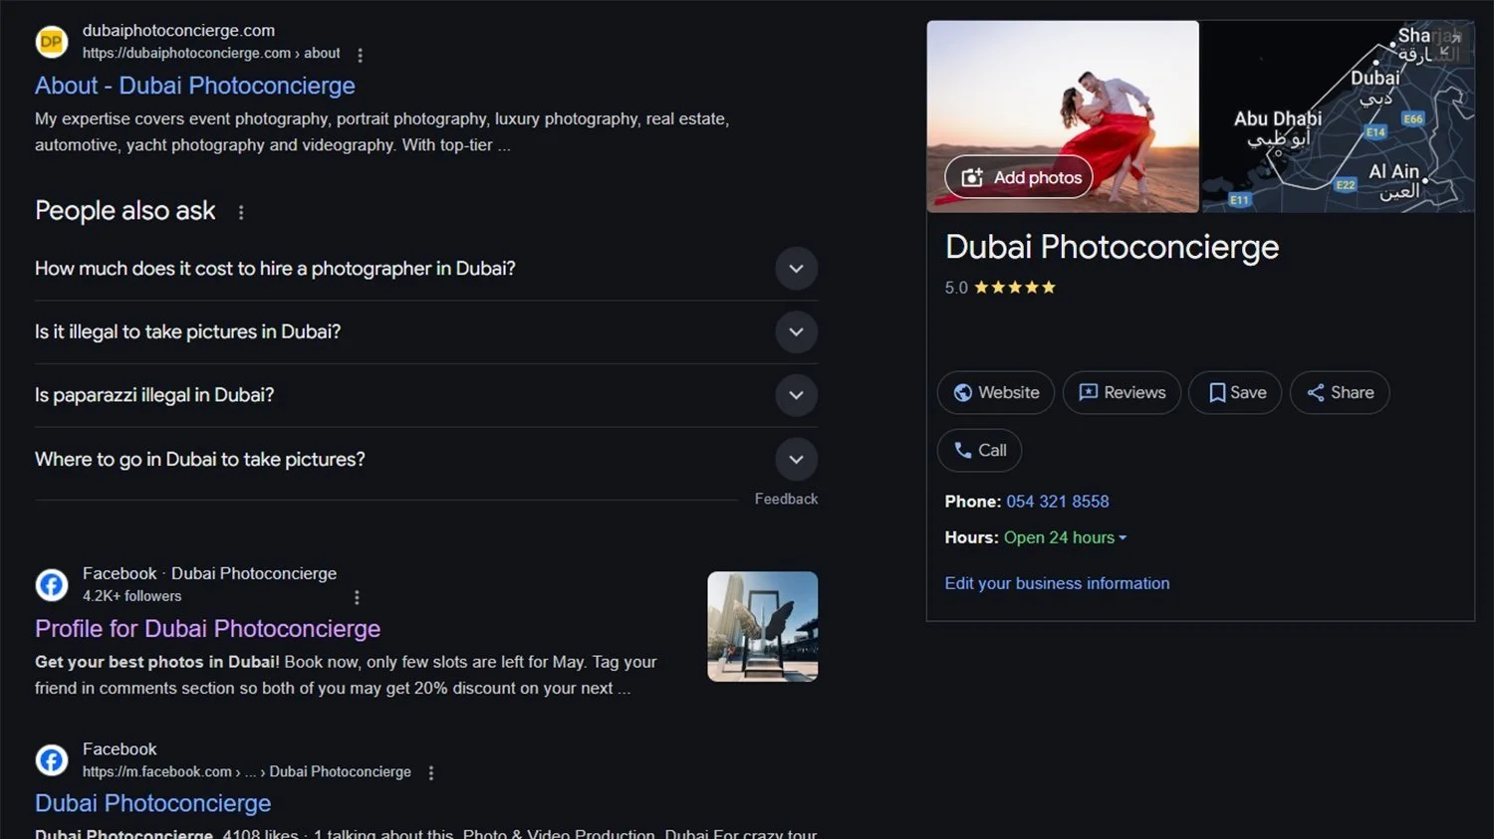
Task: Expand 'Is it illegal to take pictures' question
Action: [x=796, y=332]
